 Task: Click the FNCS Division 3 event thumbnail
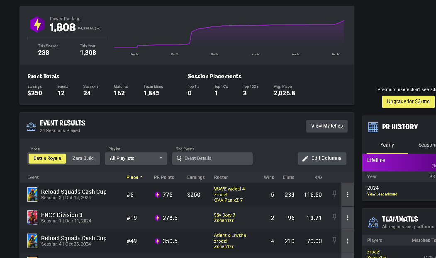click(x=32, y=217)
